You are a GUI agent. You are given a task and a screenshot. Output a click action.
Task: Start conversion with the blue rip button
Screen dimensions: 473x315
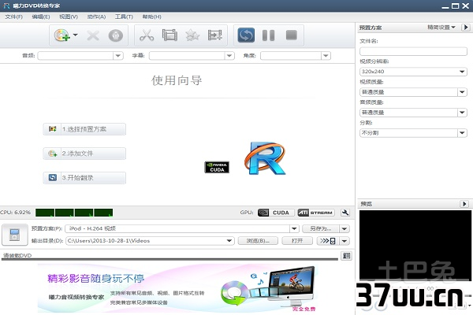tap(246, 35)
